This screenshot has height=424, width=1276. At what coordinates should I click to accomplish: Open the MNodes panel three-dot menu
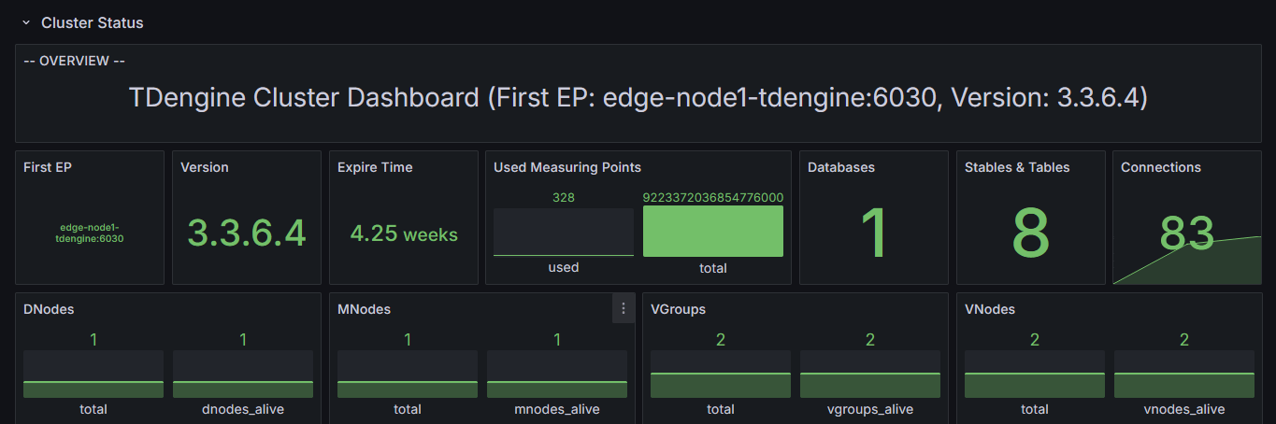tap(624, 308)
